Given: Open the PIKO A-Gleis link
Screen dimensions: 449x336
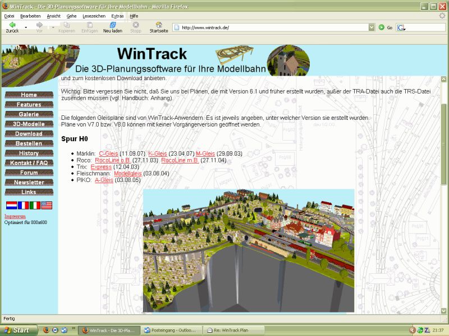Looking at the screenshot, I should (x=104, y=180).
